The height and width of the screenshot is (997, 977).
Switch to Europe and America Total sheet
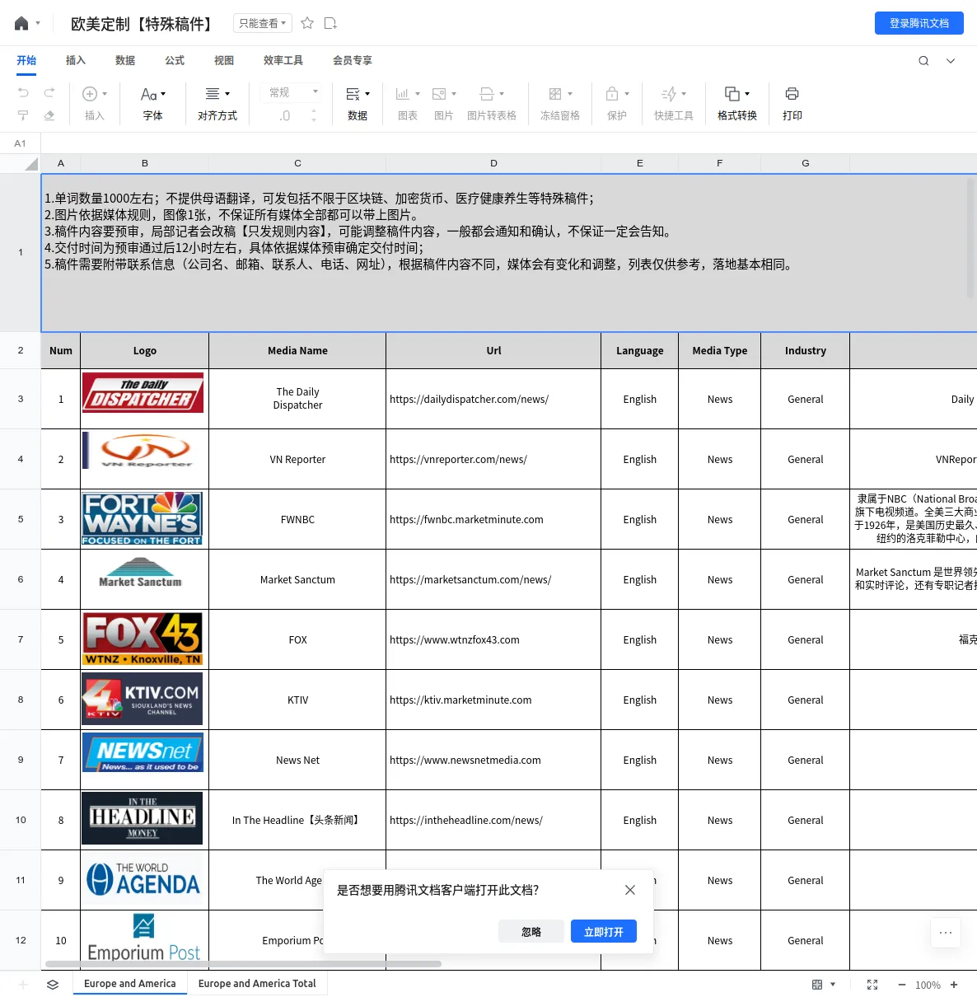coord(257,984)
